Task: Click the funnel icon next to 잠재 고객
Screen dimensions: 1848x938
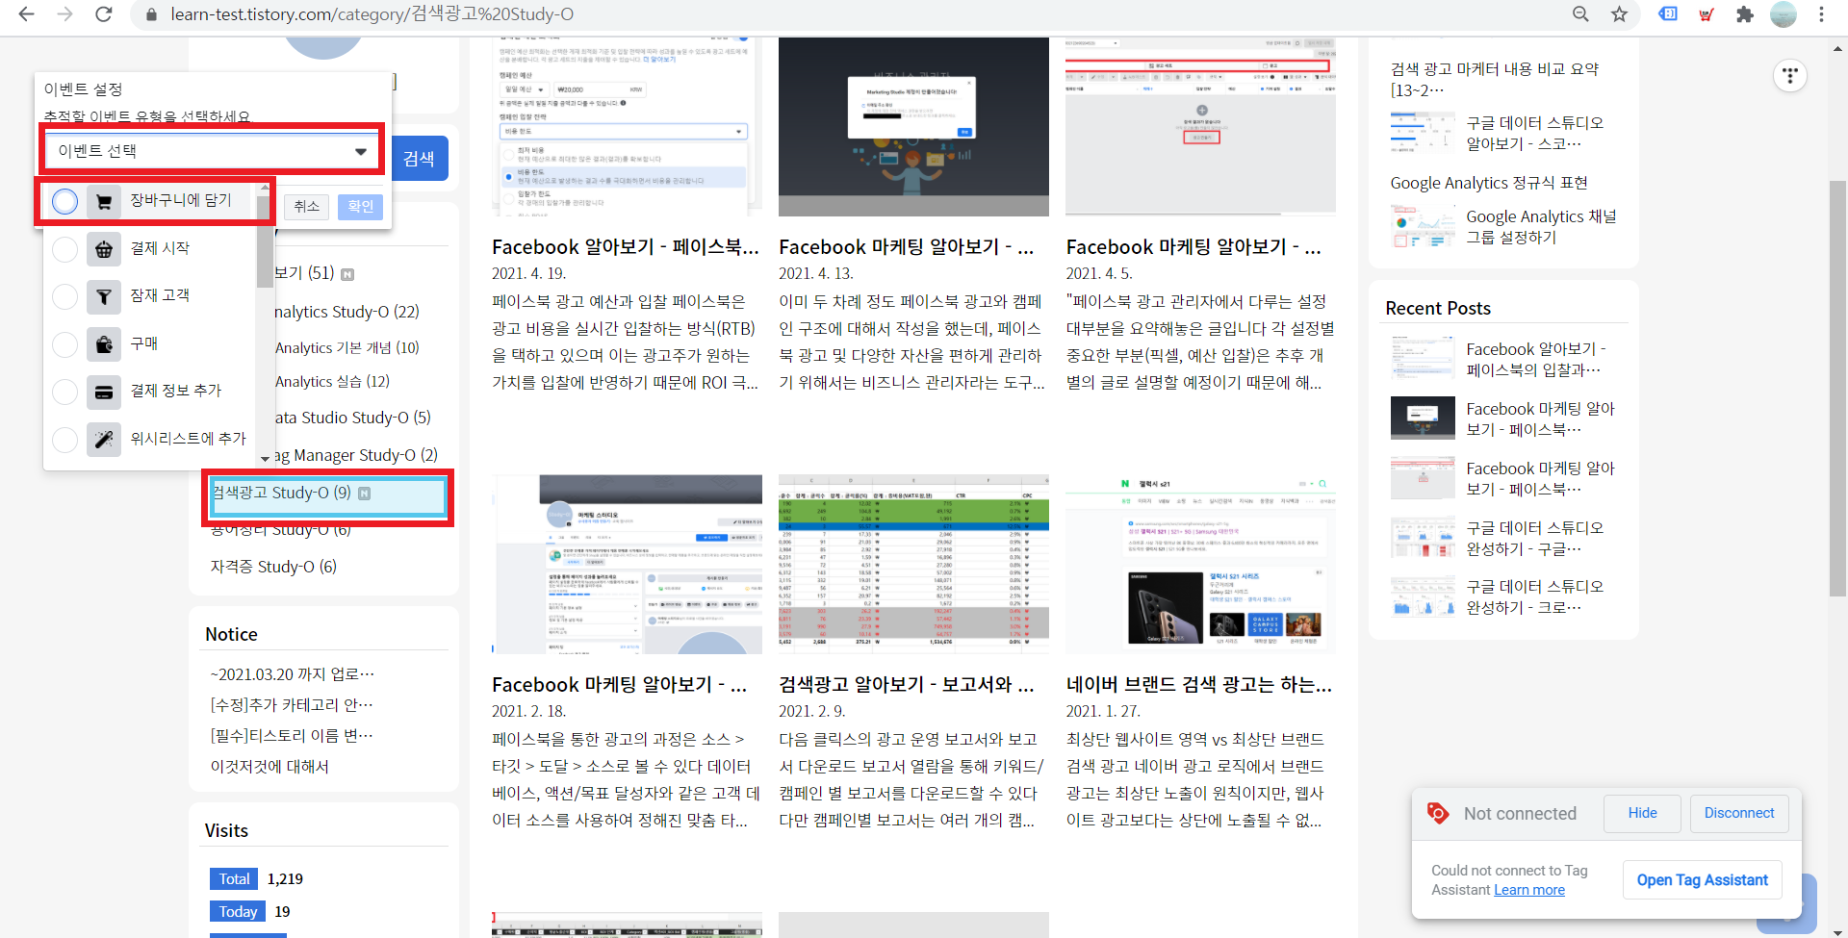Action: (x=104, y=296)
